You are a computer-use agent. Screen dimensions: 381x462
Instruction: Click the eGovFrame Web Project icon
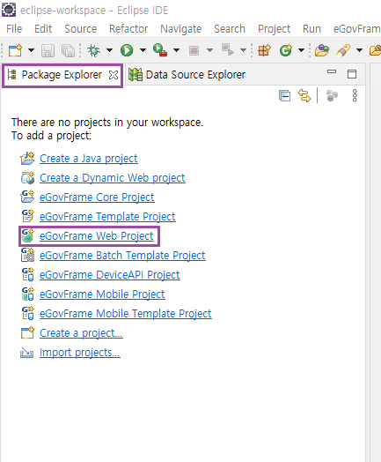point(27,235)
